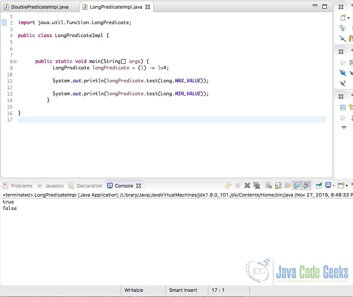Click the println Long.MIN_VALUE statement

pyautogui.click(x=130, y=94)
